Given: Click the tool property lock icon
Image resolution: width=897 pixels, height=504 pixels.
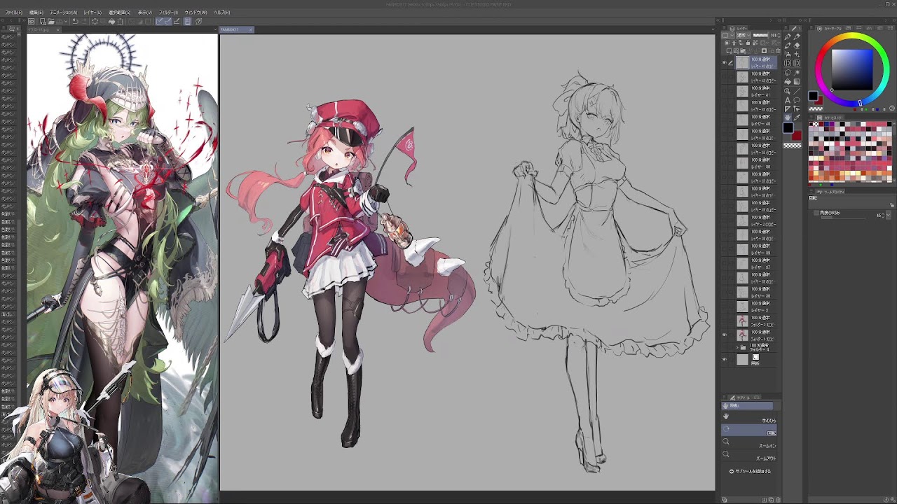Looking at the screenshot, I should (x=892, y=205).
